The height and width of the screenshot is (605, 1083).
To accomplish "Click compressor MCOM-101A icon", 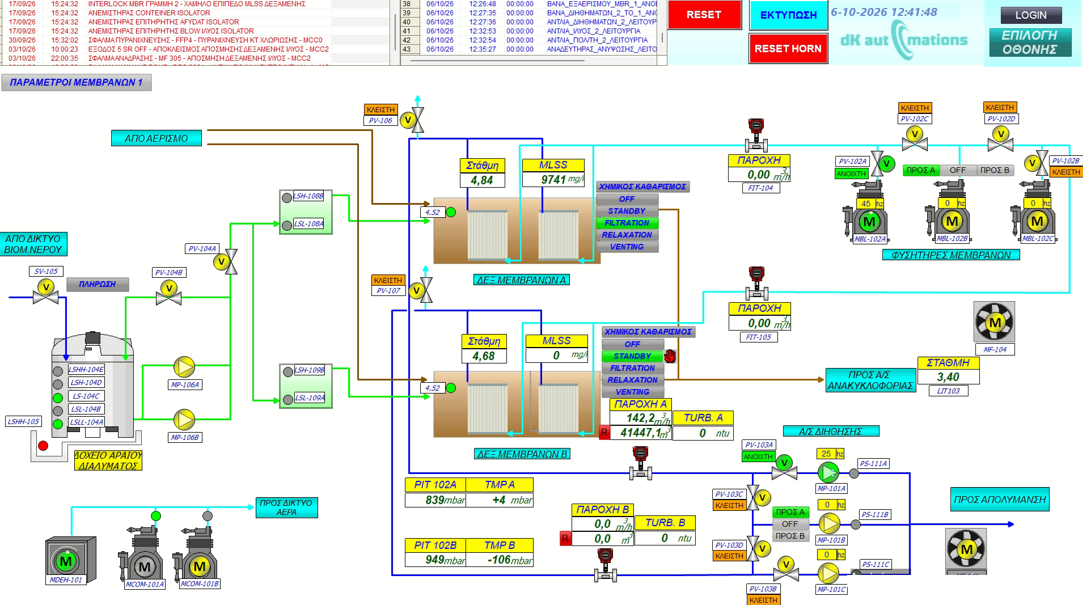I will point(144,566).
